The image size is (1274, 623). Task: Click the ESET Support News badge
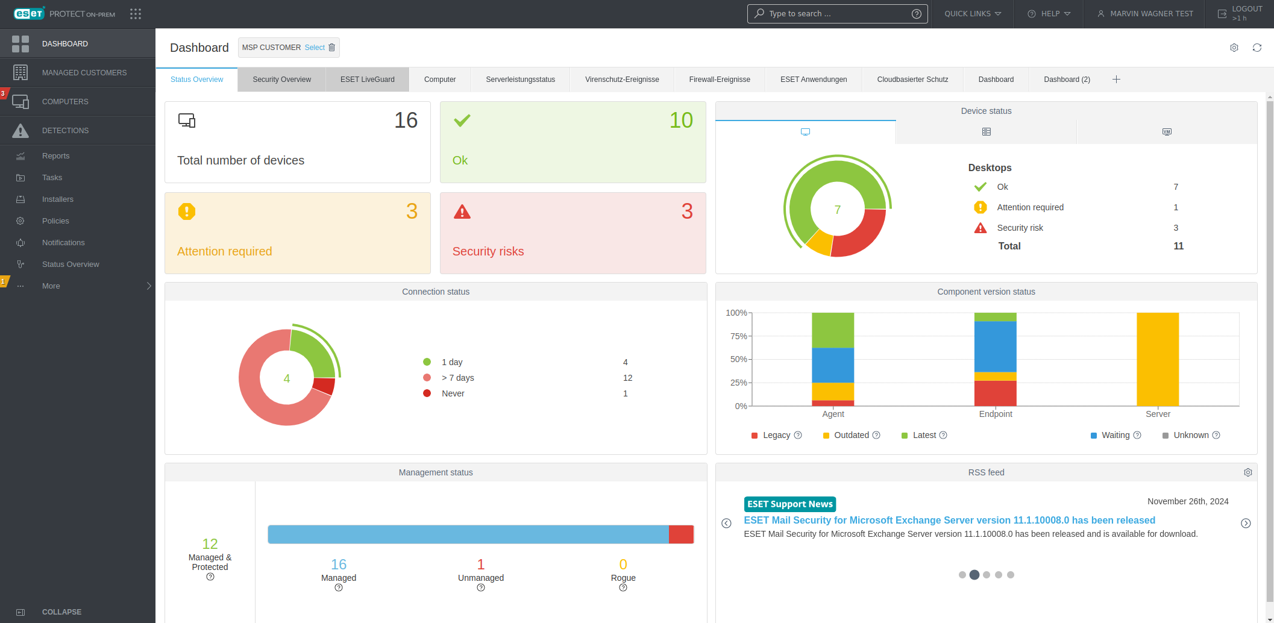click(790, 504)
